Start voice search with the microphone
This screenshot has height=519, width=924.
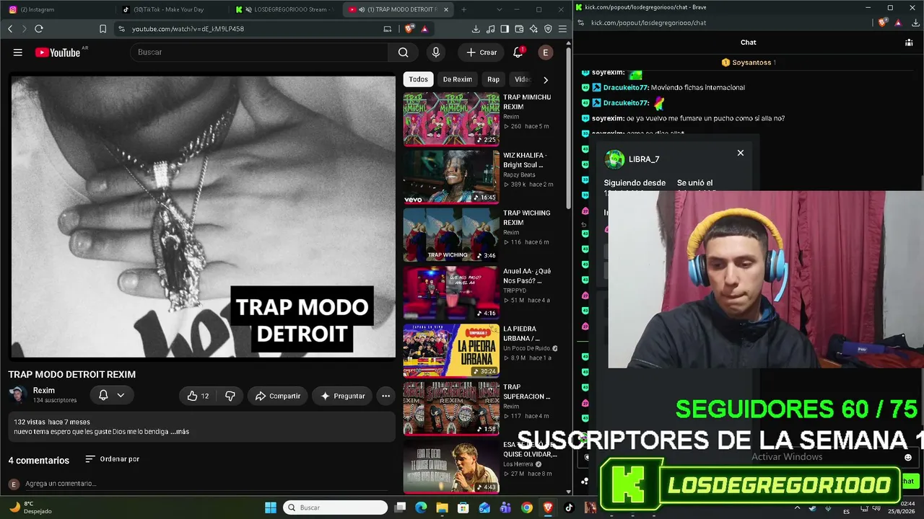click(x=435, y=53)
